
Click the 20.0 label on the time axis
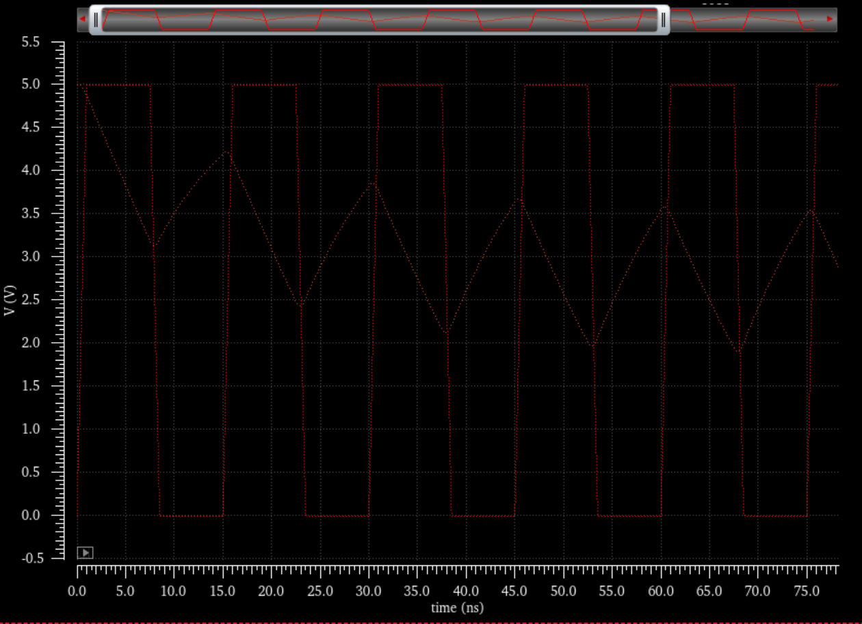(x=272, y=590)
